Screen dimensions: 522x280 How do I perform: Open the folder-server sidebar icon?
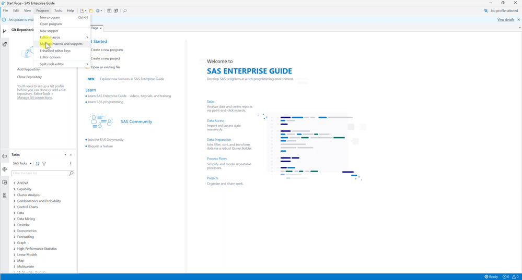[4, 182]
